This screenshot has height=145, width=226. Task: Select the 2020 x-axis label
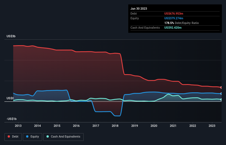pos(154,126)
